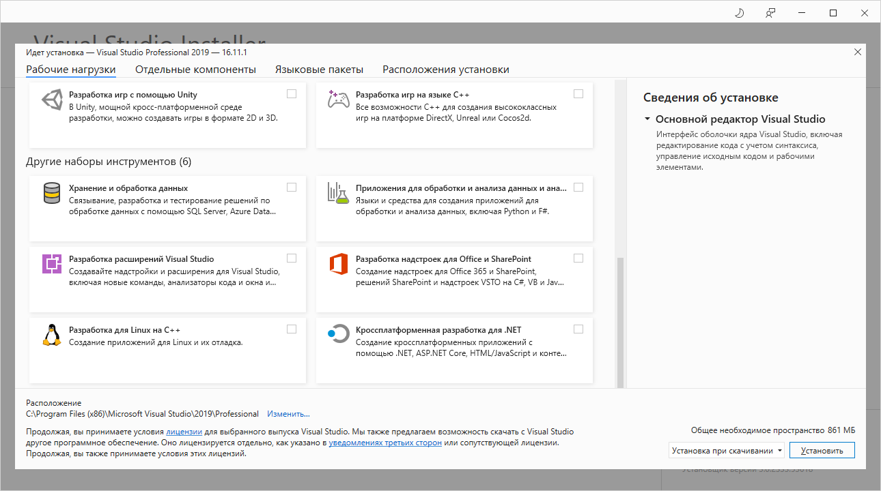Maximize the Visual Studio Installer window
The height and width of the screenshot is (491, 881).
833,13
